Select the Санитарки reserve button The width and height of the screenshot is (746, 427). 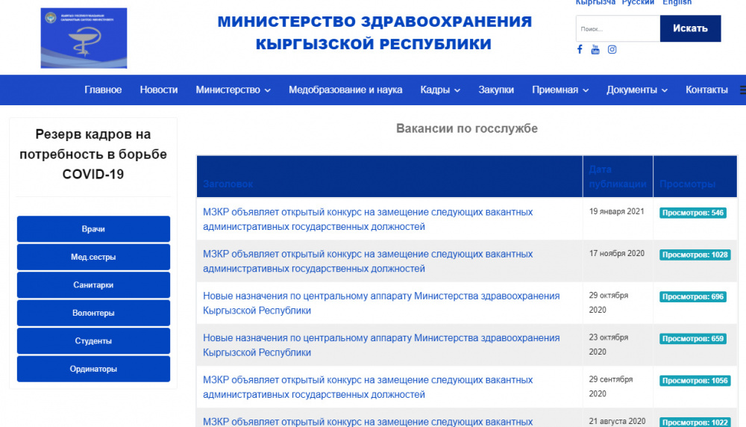(93, 285)
